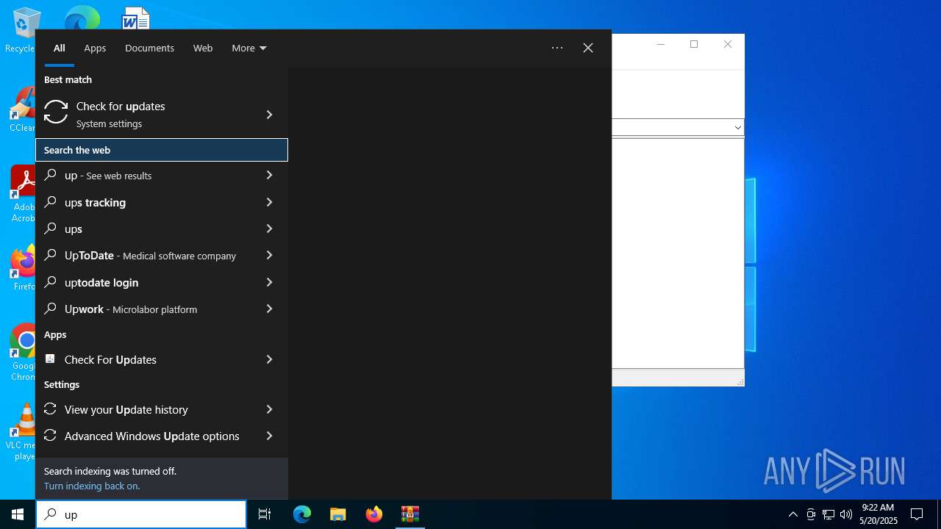Show hidden system tray icons
The height and width of the screenshot is (529, 941).
[x=792, y=514]
